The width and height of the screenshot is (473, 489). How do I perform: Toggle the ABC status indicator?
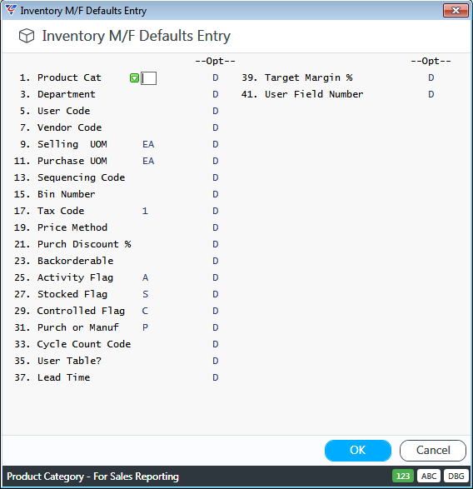429,476
